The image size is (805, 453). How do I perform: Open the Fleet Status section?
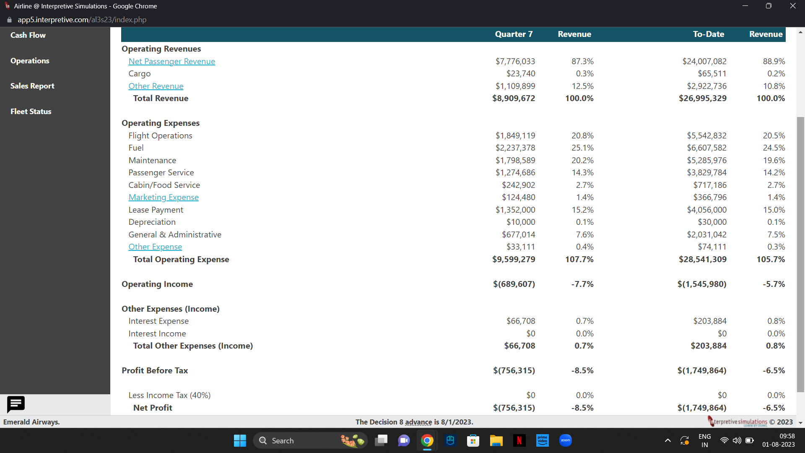click(x=31, y=111)
